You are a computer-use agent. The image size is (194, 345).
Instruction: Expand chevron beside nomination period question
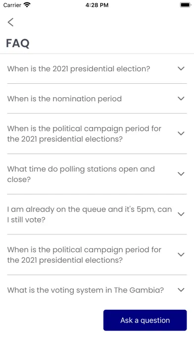pyautogui.click(x=181, y=99)
